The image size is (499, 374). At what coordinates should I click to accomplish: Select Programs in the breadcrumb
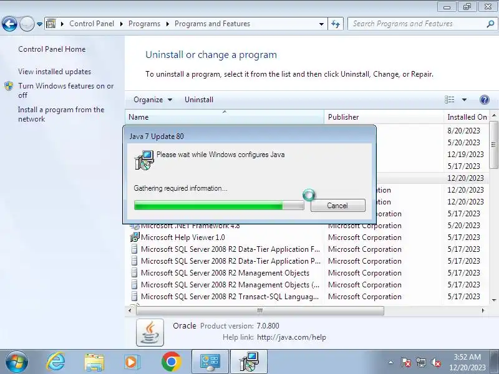point(144,24)
